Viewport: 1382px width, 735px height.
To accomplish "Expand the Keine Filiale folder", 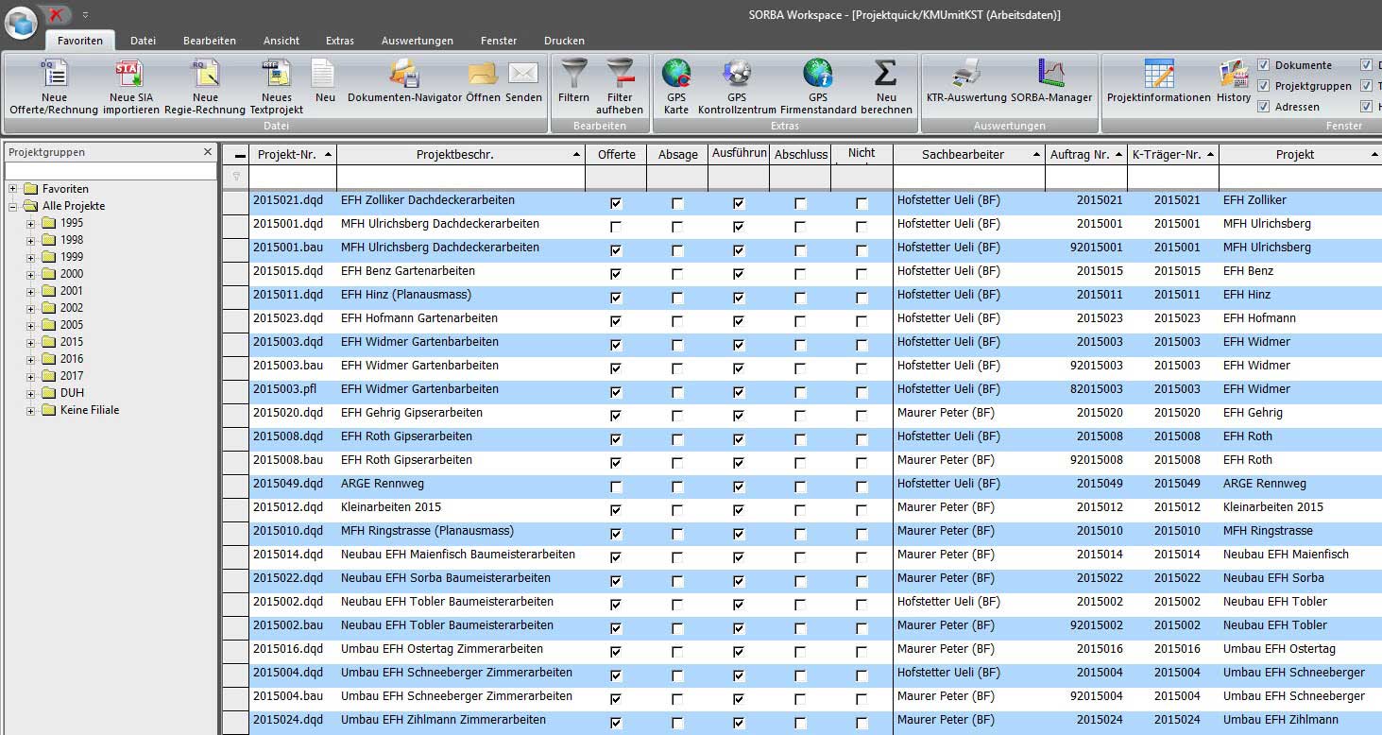I will click(x=30, y=411).
